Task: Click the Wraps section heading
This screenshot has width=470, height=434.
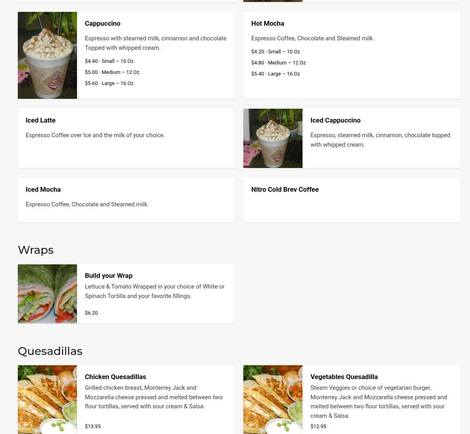Action: click(x=36, y=250)
